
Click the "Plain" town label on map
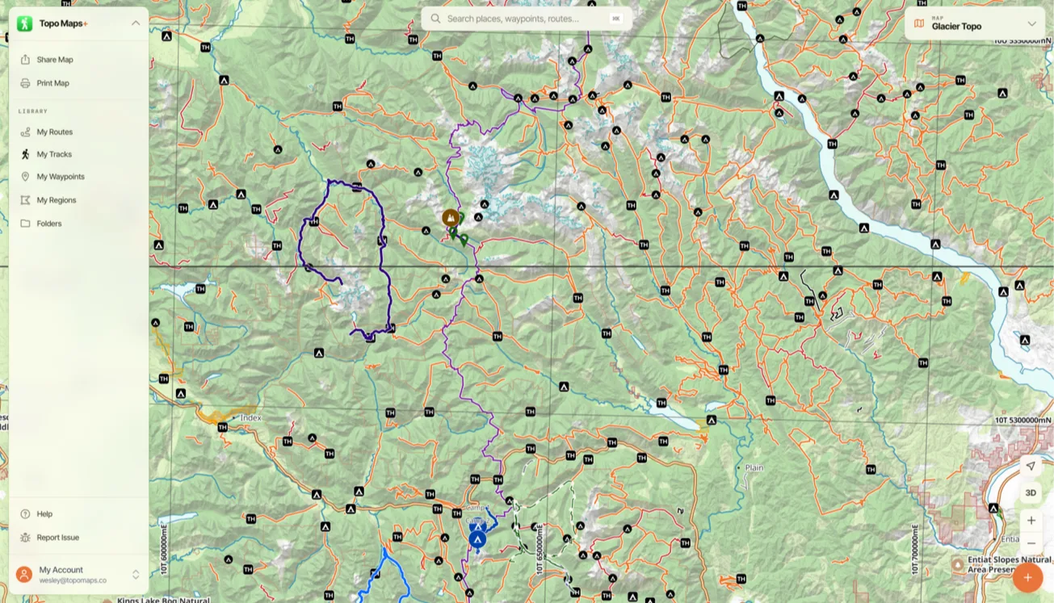pyautogui.click(x=754, y=467)
